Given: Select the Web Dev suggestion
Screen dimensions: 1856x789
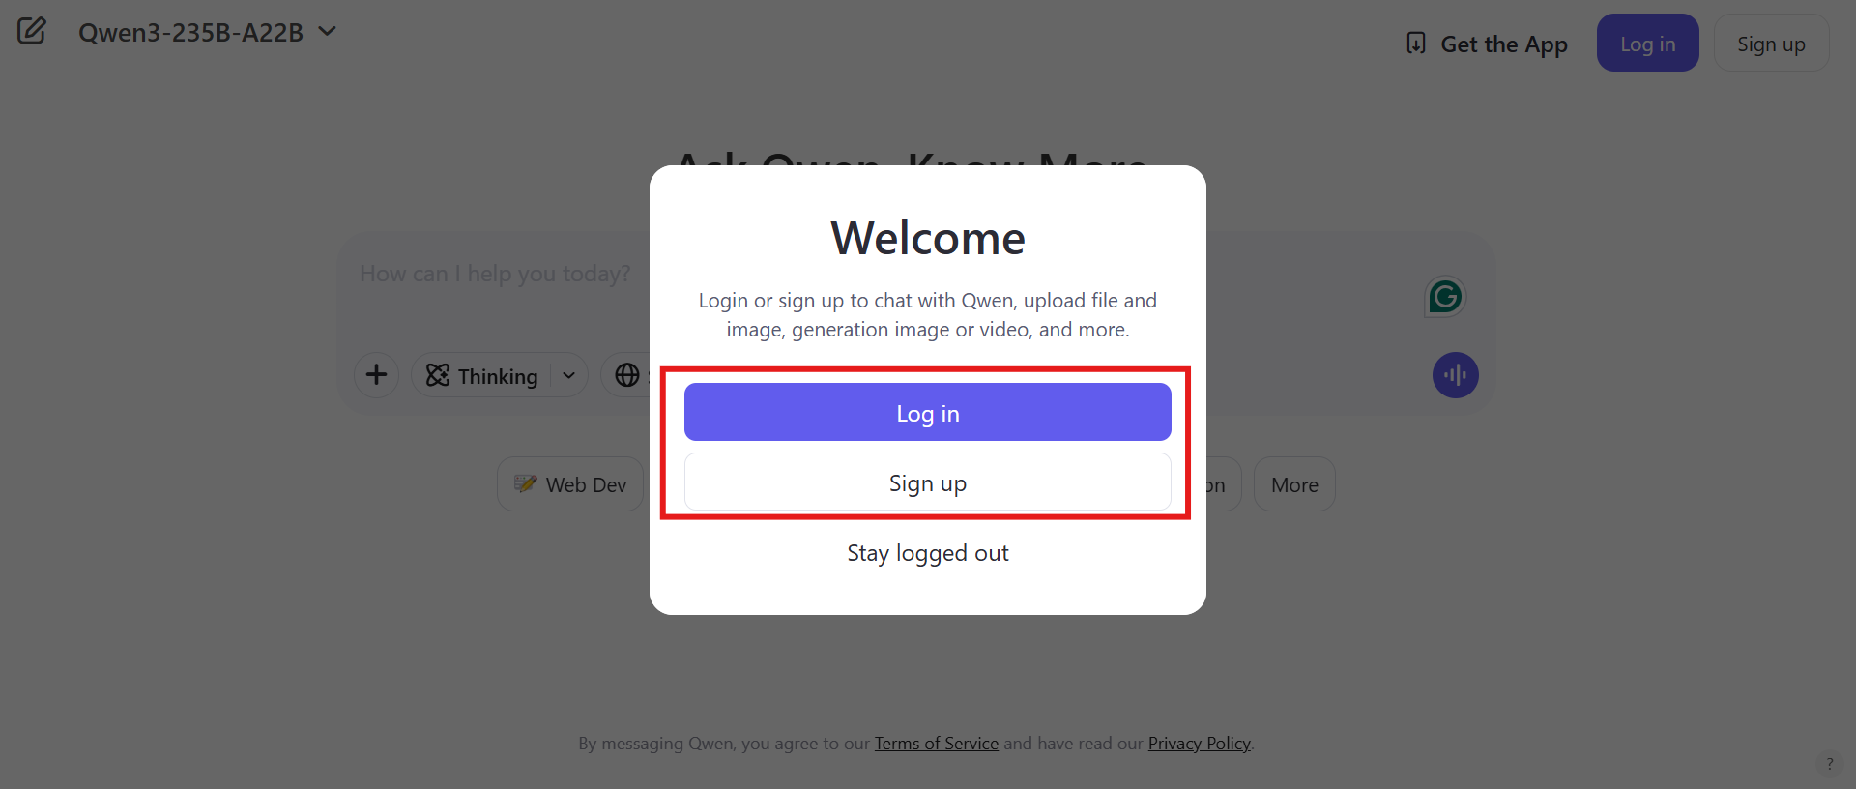Looking at the screenshot, I should pos(570,483).
